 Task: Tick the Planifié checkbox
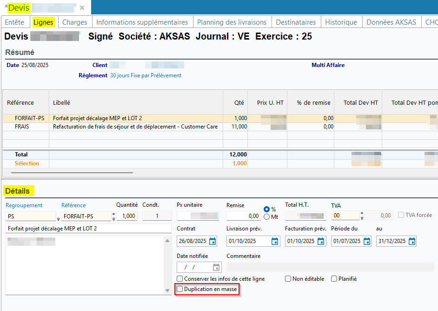pos(334,279)
